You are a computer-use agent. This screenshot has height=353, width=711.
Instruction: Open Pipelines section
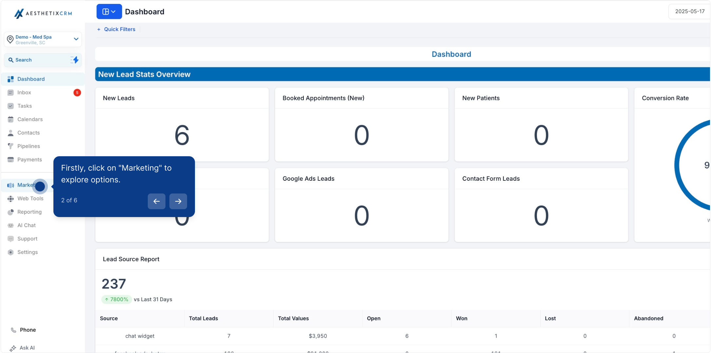click(x=43, y=146)
